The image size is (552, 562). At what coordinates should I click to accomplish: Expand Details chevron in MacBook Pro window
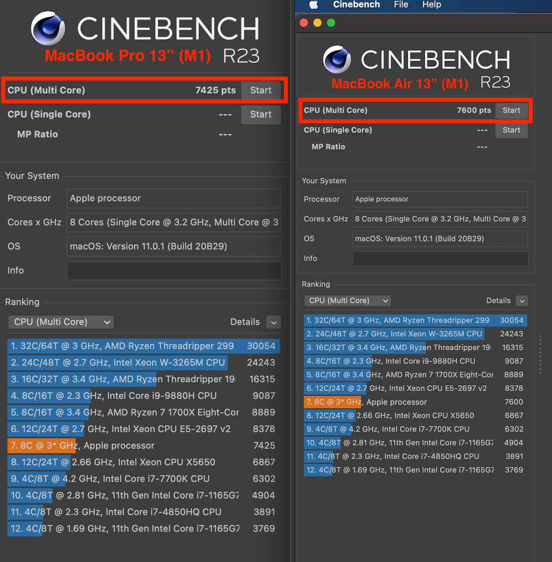point(274,323)
